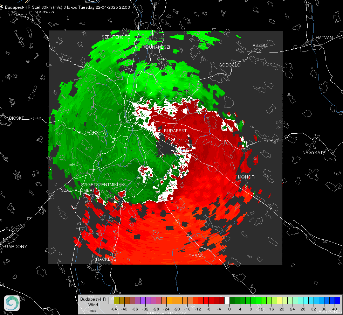Image resolution: width=343 pixels, height=315 pixels.
Task: Click the SZENTENDRE label on the map
Action: coord(116,37)
